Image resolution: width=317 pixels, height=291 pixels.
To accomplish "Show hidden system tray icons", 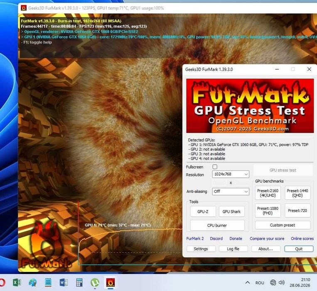I will 248,283.
